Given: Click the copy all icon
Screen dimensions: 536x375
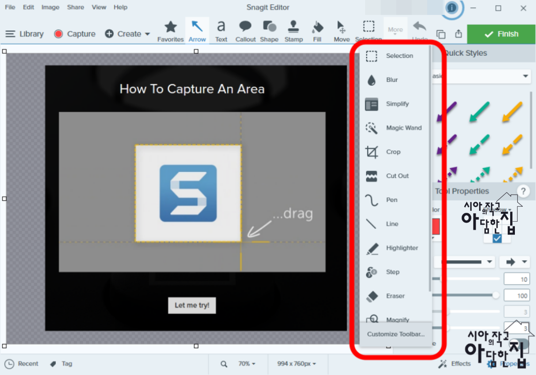Looking at the screenshot, I should [441, 34].
